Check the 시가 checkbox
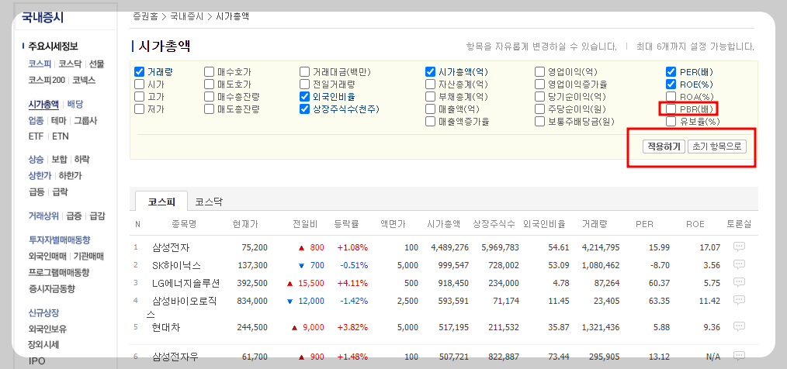This screenshot has width=787, height=369. click(x=140, y=84)
